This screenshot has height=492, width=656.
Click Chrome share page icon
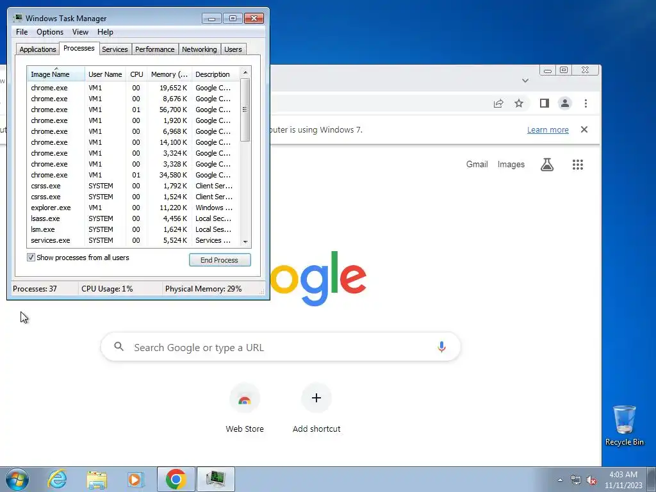[498, 103]
